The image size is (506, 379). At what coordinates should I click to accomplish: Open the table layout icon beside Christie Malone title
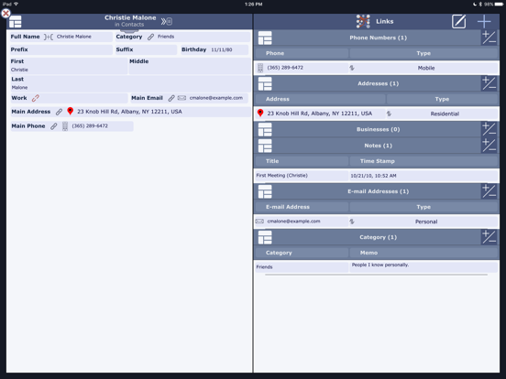tap(16, 22)
